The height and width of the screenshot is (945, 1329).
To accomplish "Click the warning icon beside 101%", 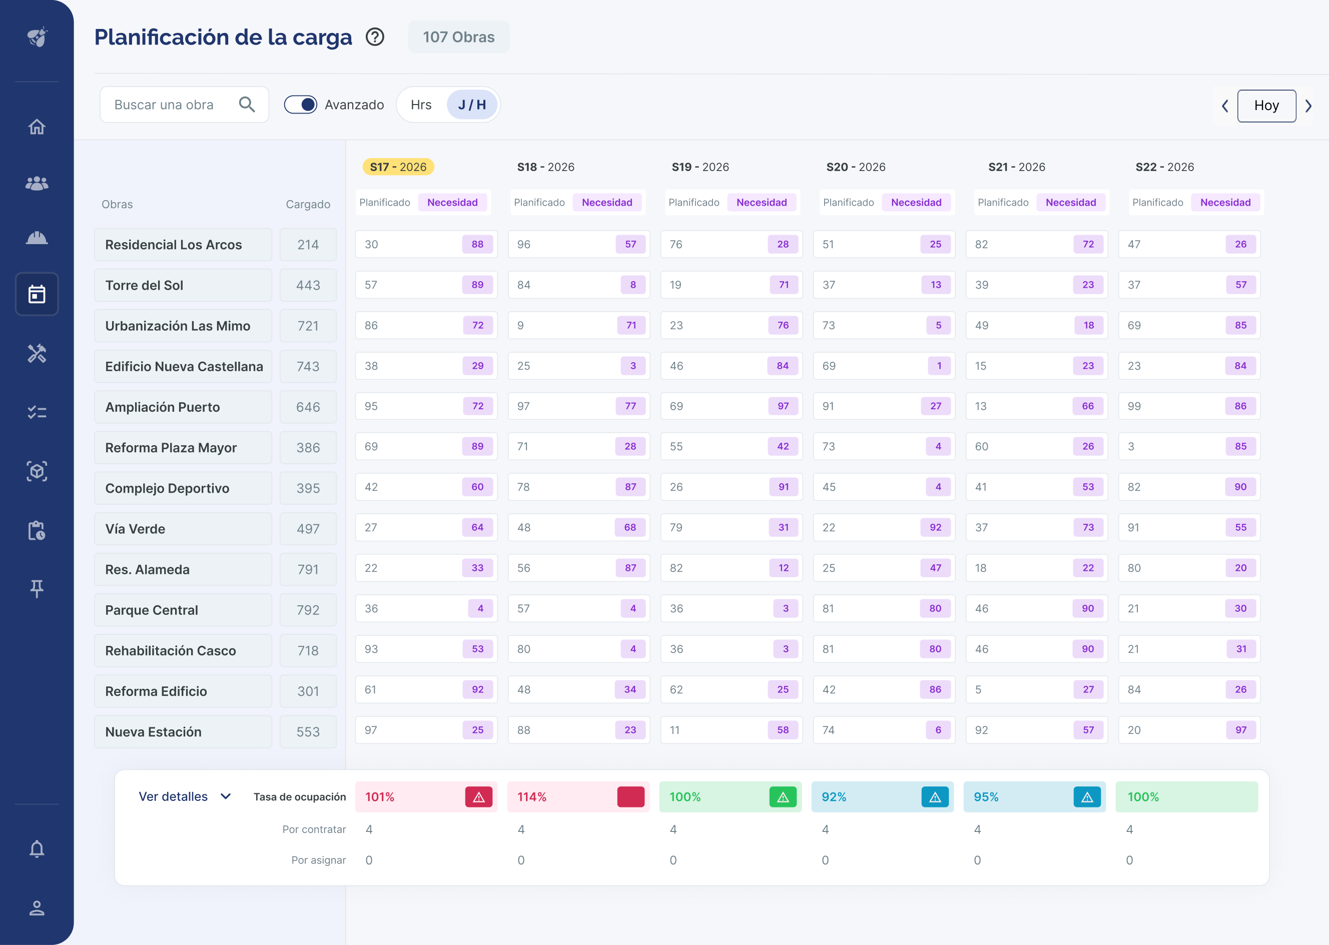I will [478, 797].
